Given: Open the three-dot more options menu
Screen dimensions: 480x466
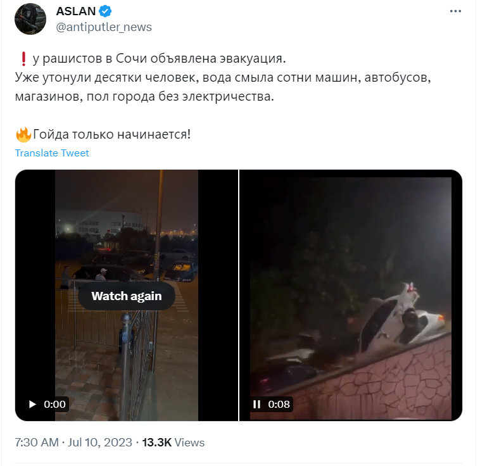Looking at the screenshot, I should tap(455, 11).
